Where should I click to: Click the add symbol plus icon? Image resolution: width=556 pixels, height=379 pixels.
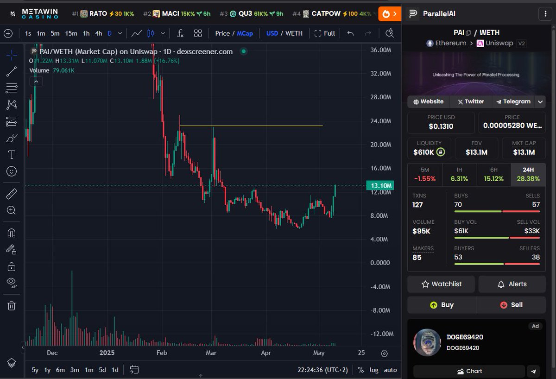8,33
